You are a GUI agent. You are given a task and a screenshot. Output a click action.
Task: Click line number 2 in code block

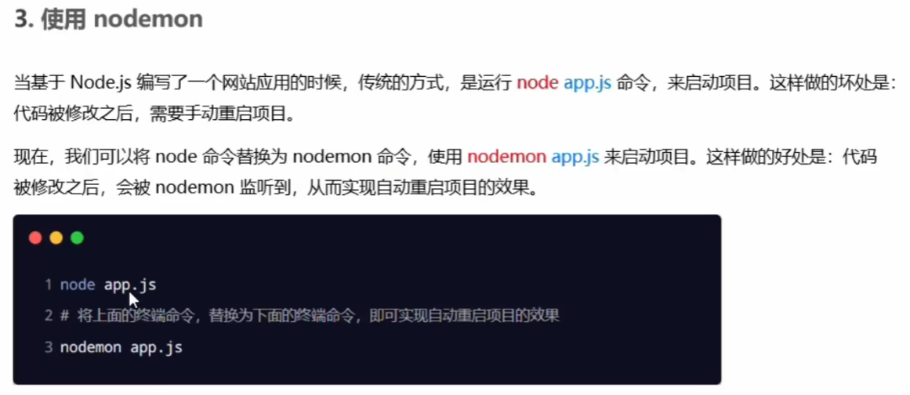pos(49,316)
